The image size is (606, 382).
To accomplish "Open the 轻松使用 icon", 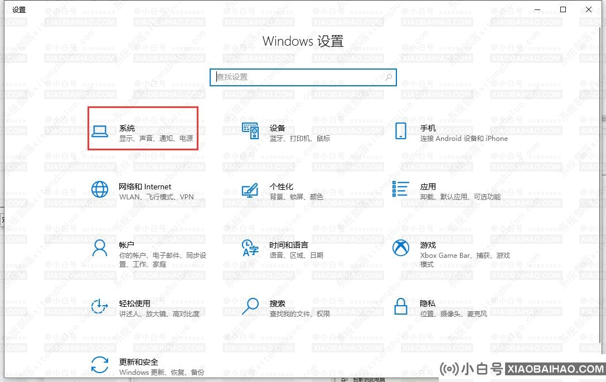I will click(x=100, y=306).
